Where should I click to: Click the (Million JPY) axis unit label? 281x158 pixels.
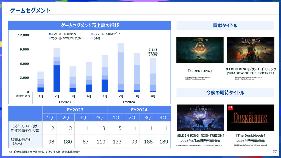[23, 96]
